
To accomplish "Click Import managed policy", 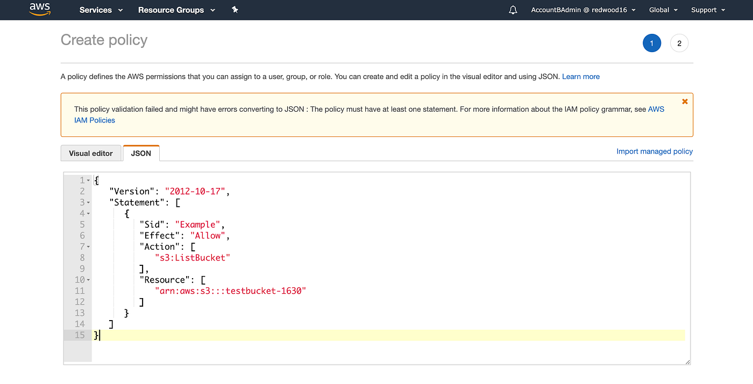I will click(x=655, y=151).
